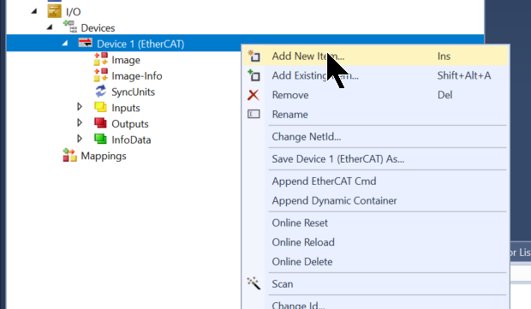Click the Rename menu icon

254,114
